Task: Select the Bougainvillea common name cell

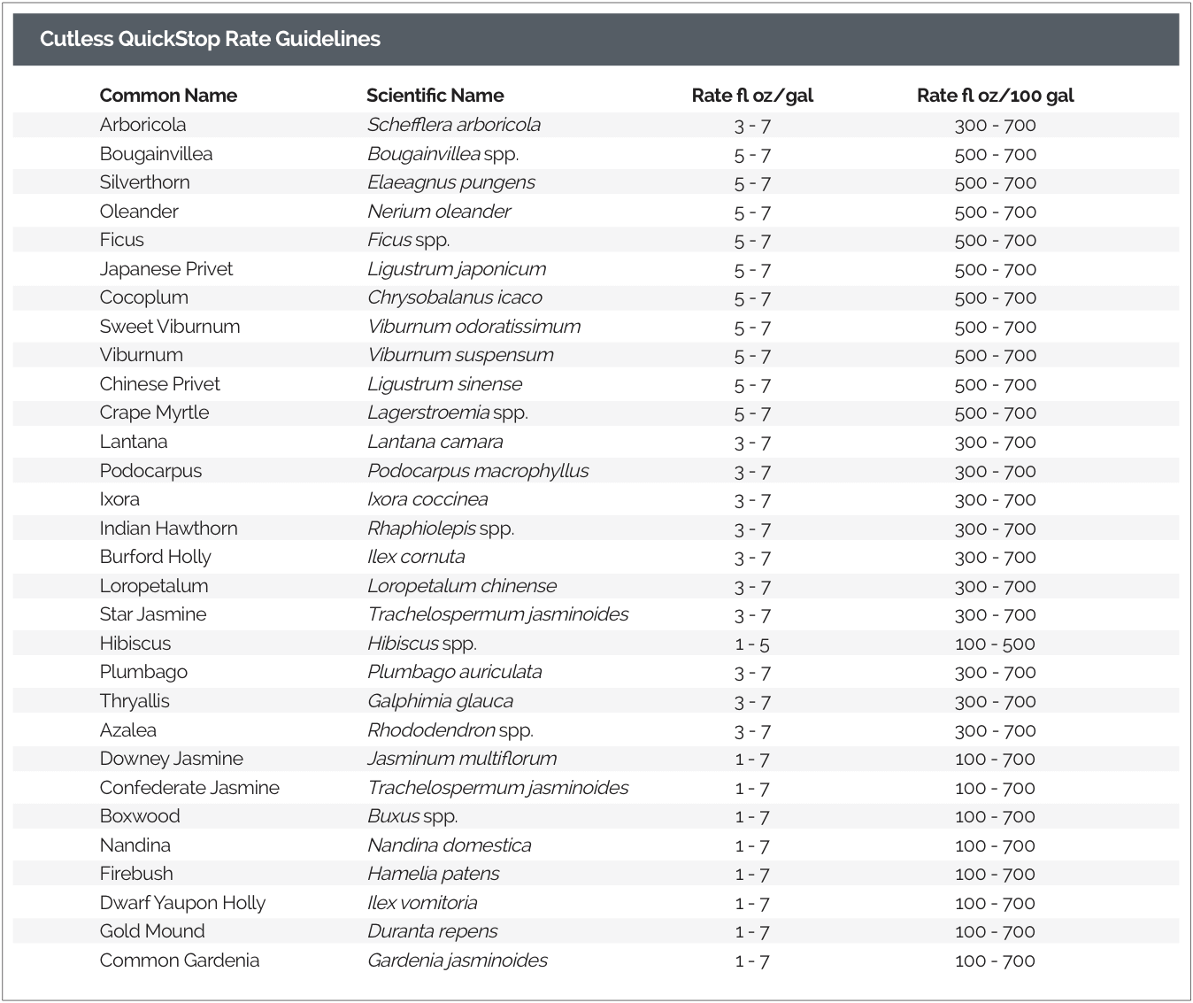Action: (156, 154)
